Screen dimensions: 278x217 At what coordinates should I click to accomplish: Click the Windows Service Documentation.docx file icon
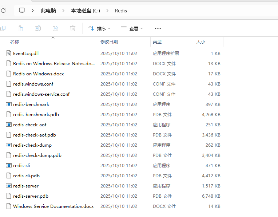coord(9,206)
